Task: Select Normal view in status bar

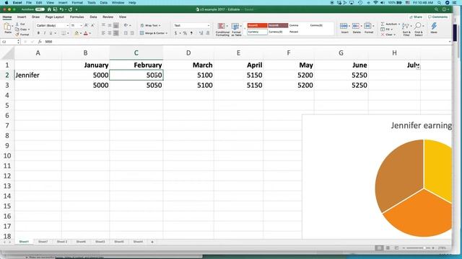Action: pos(379,247)
